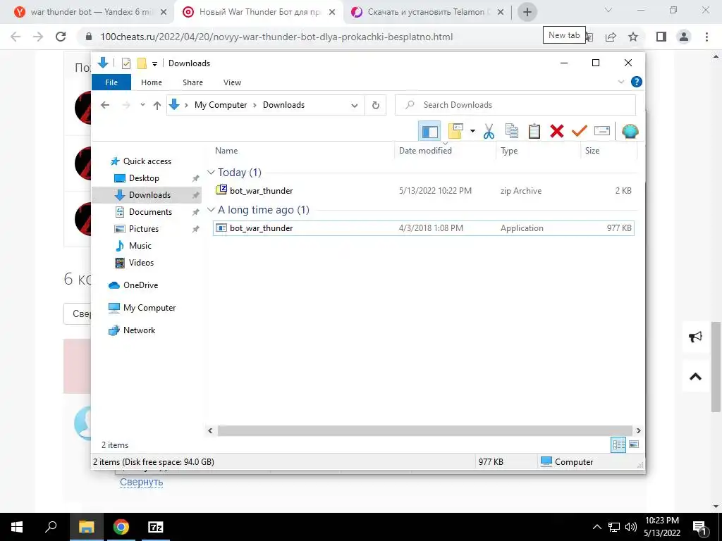Click the Cut scissors icon
The image size is (722, 541).
489,132
